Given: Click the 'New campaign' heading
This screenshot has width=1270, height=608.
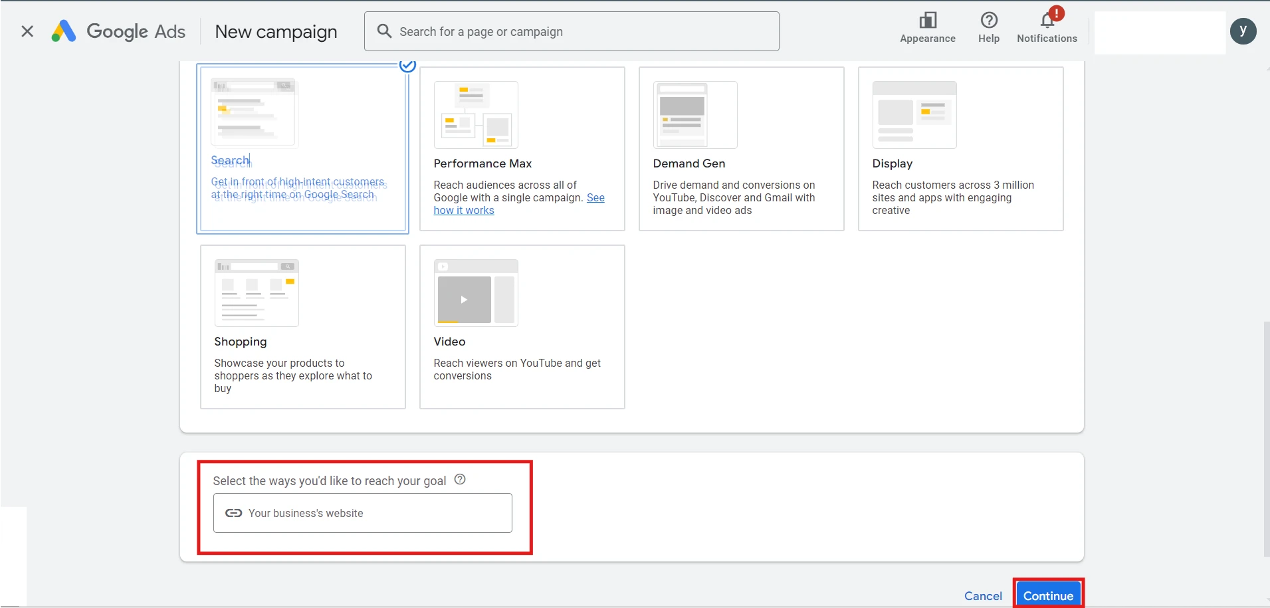Looking at the screenshot, I should click(276, 32).
